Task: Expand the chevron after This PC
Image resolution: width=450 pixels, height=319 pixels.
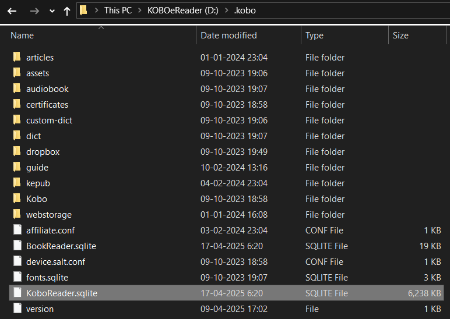Action: pyautogui.click(x=140, y=10)
